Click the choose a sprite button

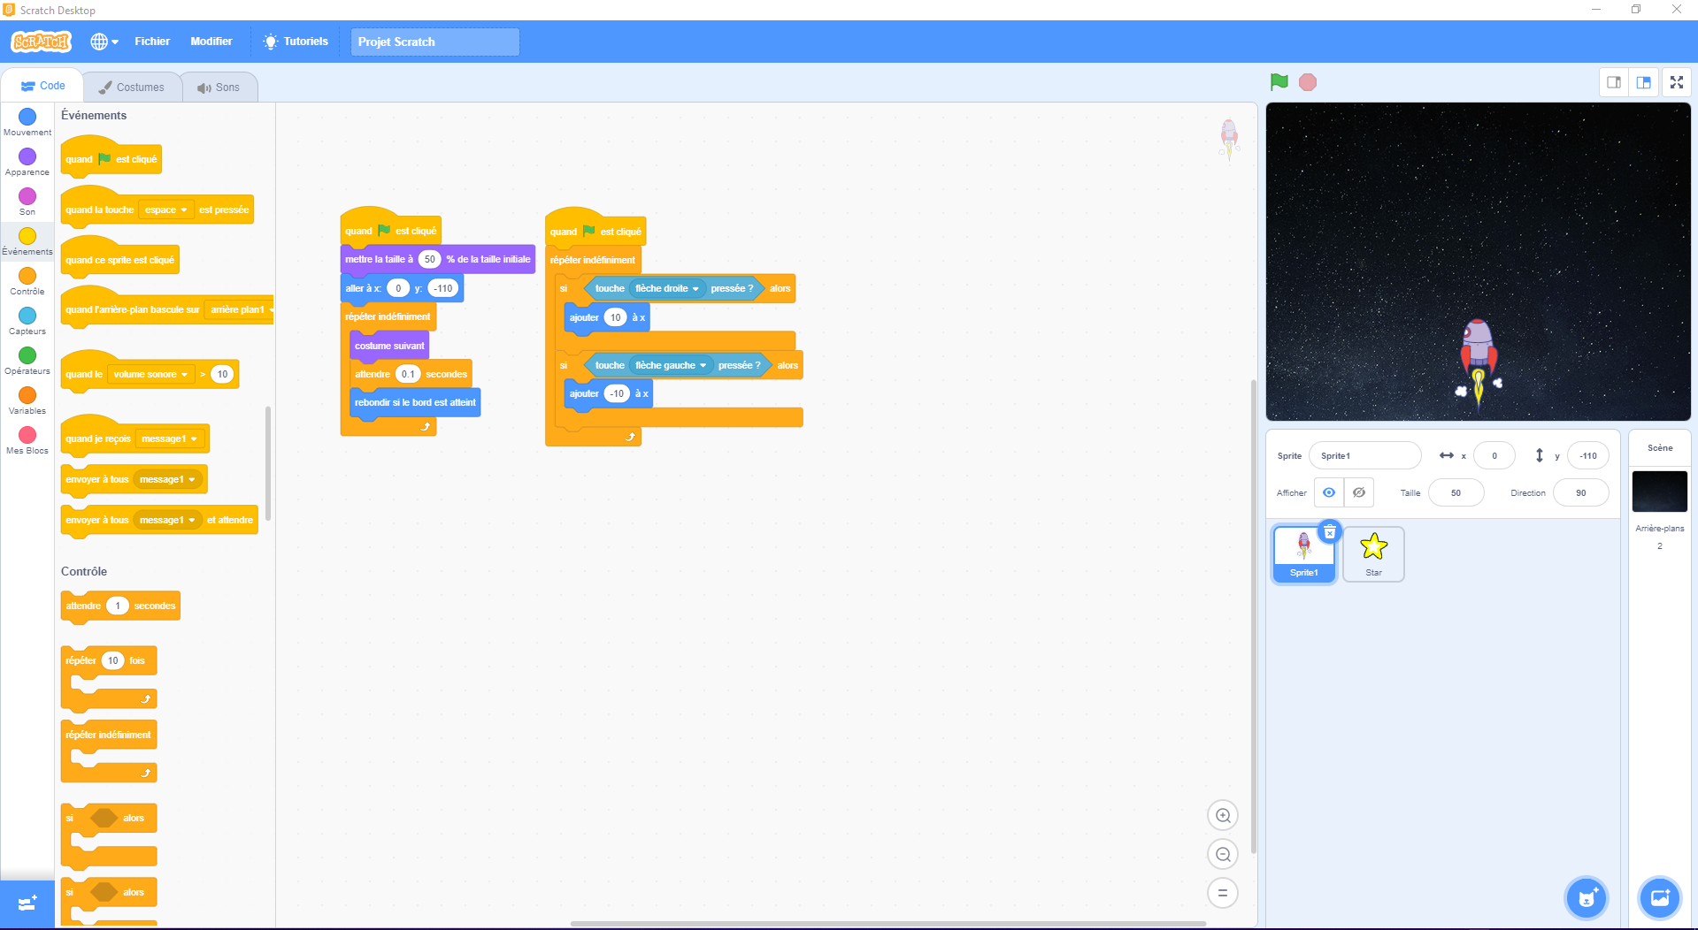click(x=1586, y=898)
